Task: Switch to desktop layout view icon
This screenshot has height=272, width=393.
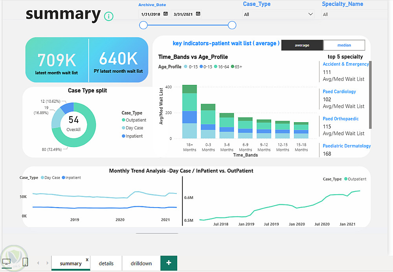Action: pos(7,262)
